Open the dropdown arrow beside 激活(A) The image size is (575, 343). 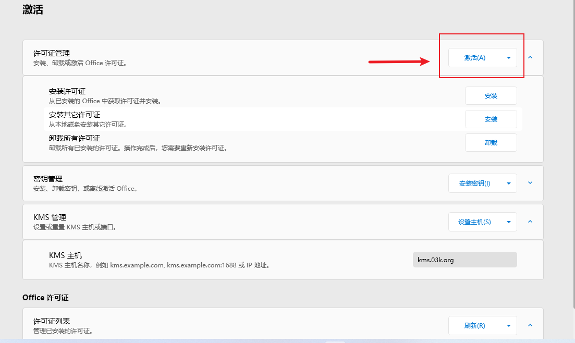(x=509, y=58)
